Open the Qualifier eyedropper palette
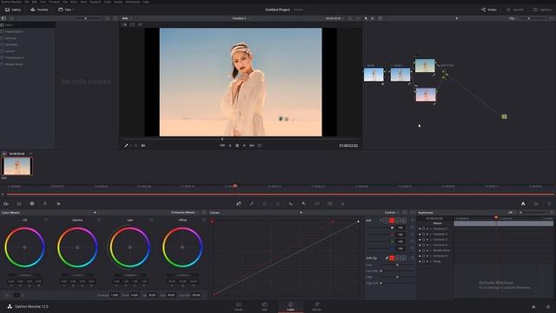This screenshot has width=556, height=313. [252, 203]
